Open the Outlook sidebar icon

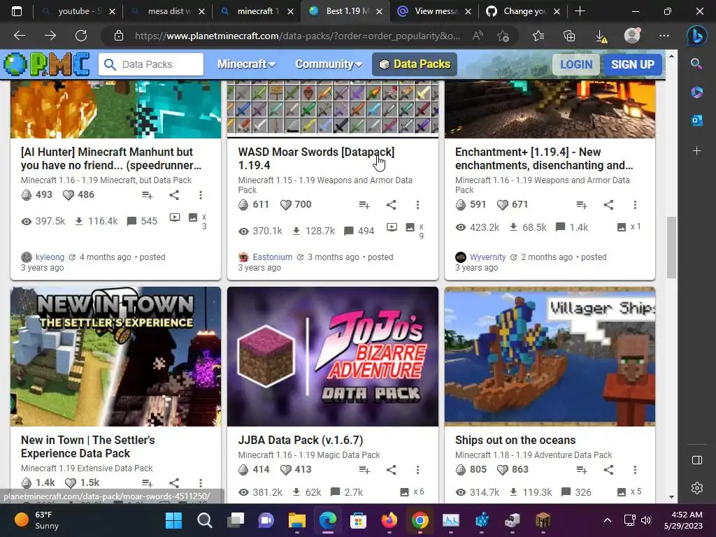point(696,120)
